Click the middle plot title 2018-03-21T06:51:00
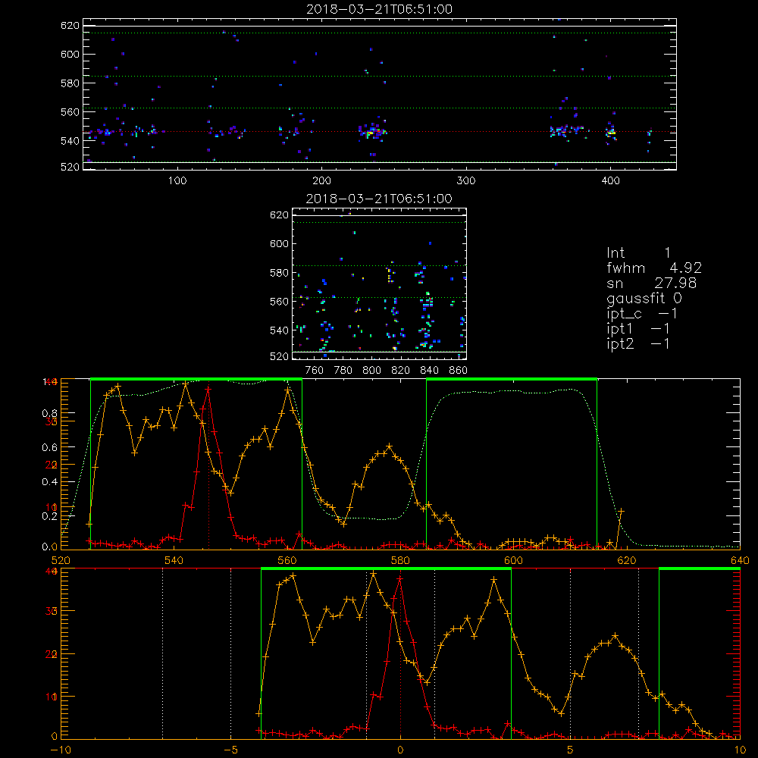The height and width of the screenshot is (758, 758). pyautogui.click(x=380, y=199)
